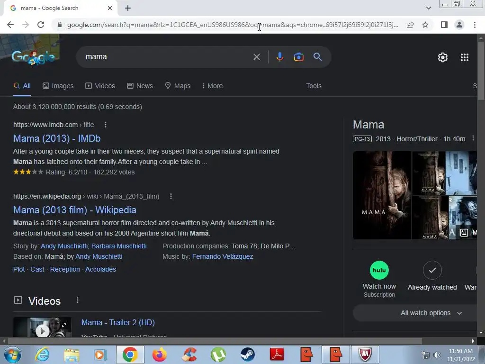Click the Google doodle logo
This screenshot has width=485, height=364.
(34, 57)
